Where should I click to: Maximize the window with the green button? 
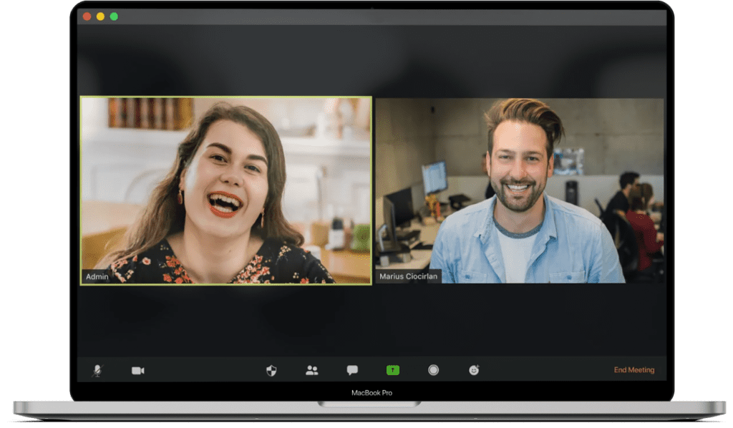(114, 17)
